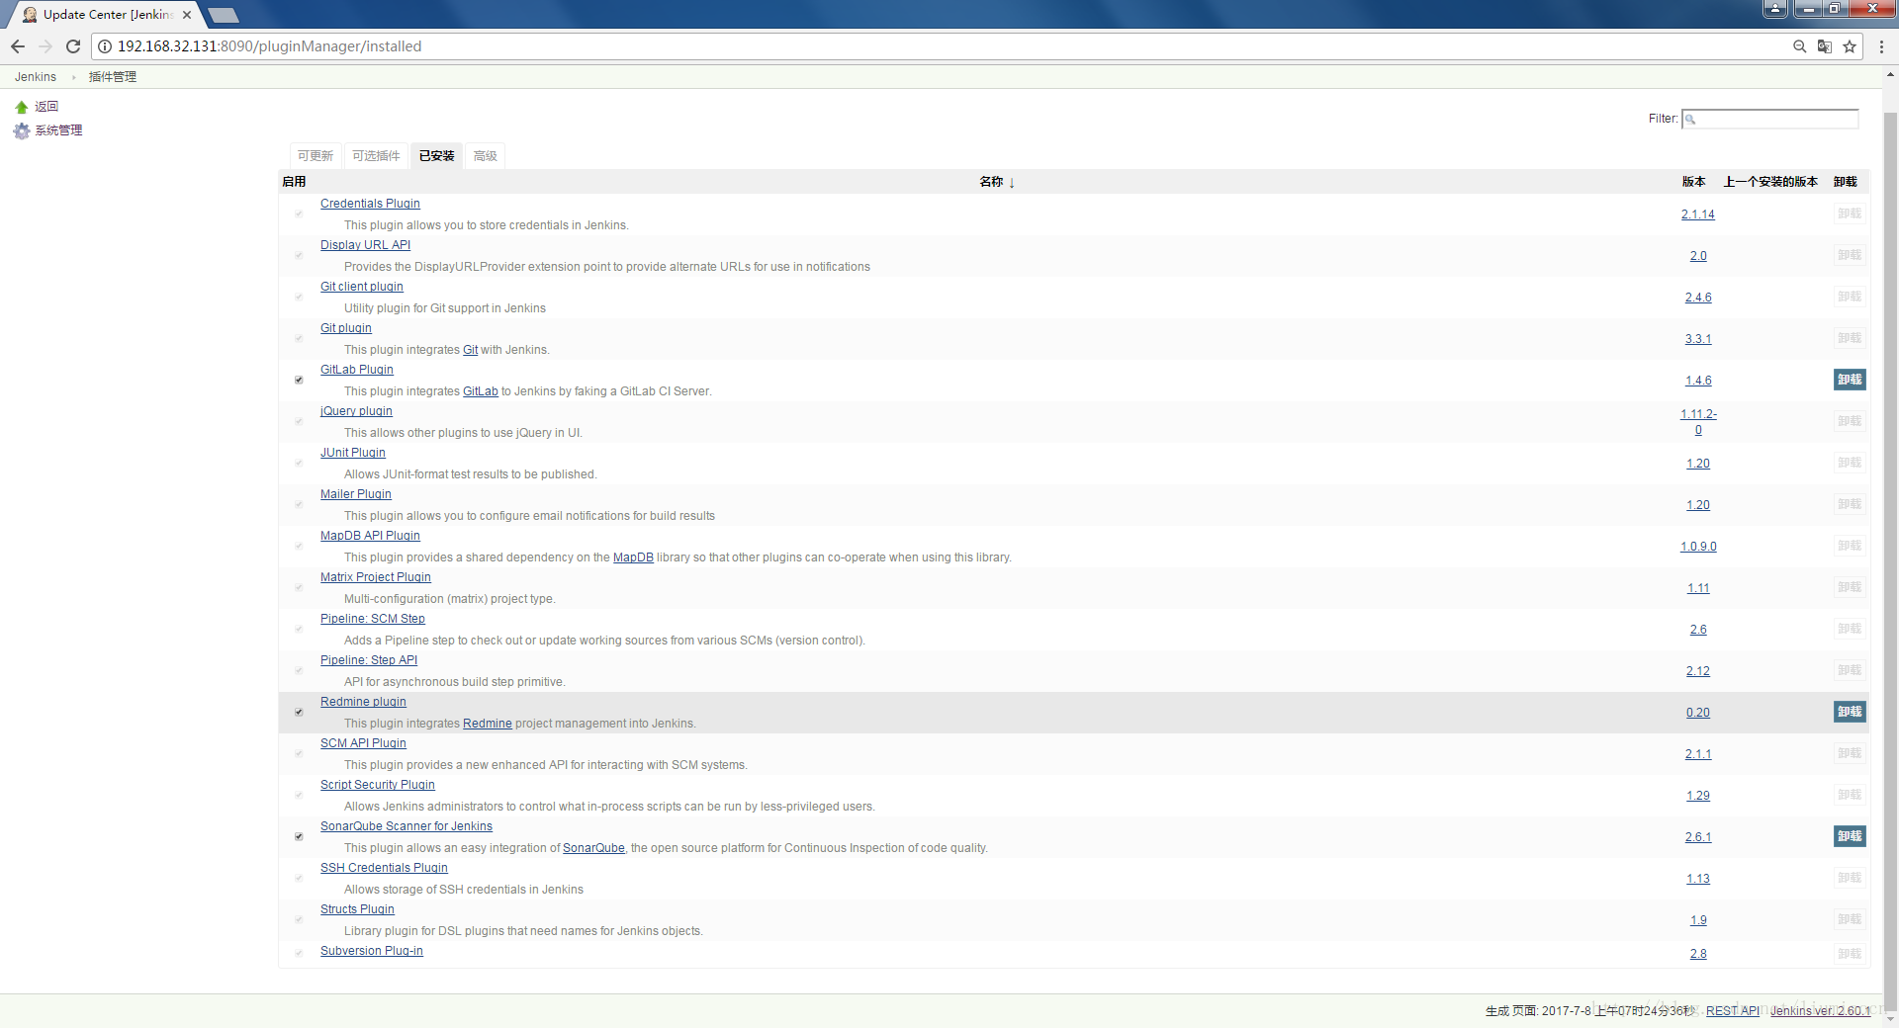The height and width of the screenshot is (1028, 1899).
Task: Click the Display URL API enable checkbox
Action: point(299,255)
